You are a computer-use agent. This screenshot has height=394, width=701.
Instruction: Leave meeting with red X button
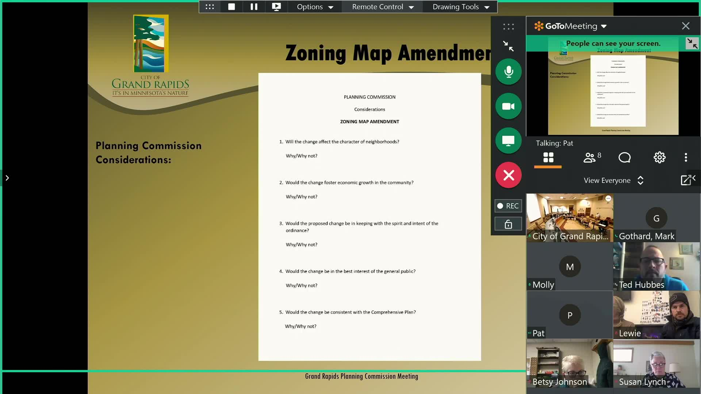click(509, 175)
